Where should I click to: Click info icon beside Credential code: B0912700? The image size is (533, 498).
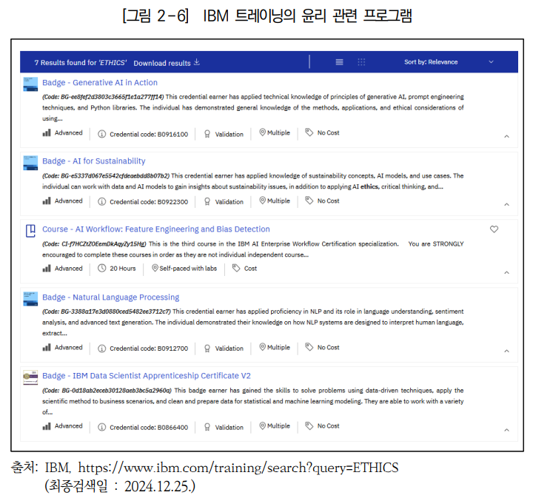point(101,349)
